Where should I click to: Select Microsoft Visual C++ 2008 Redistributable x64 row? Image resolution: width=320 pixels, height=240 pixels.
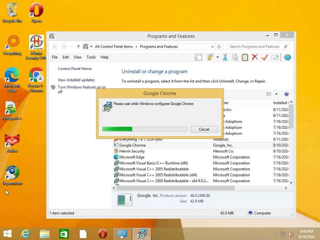201,181
